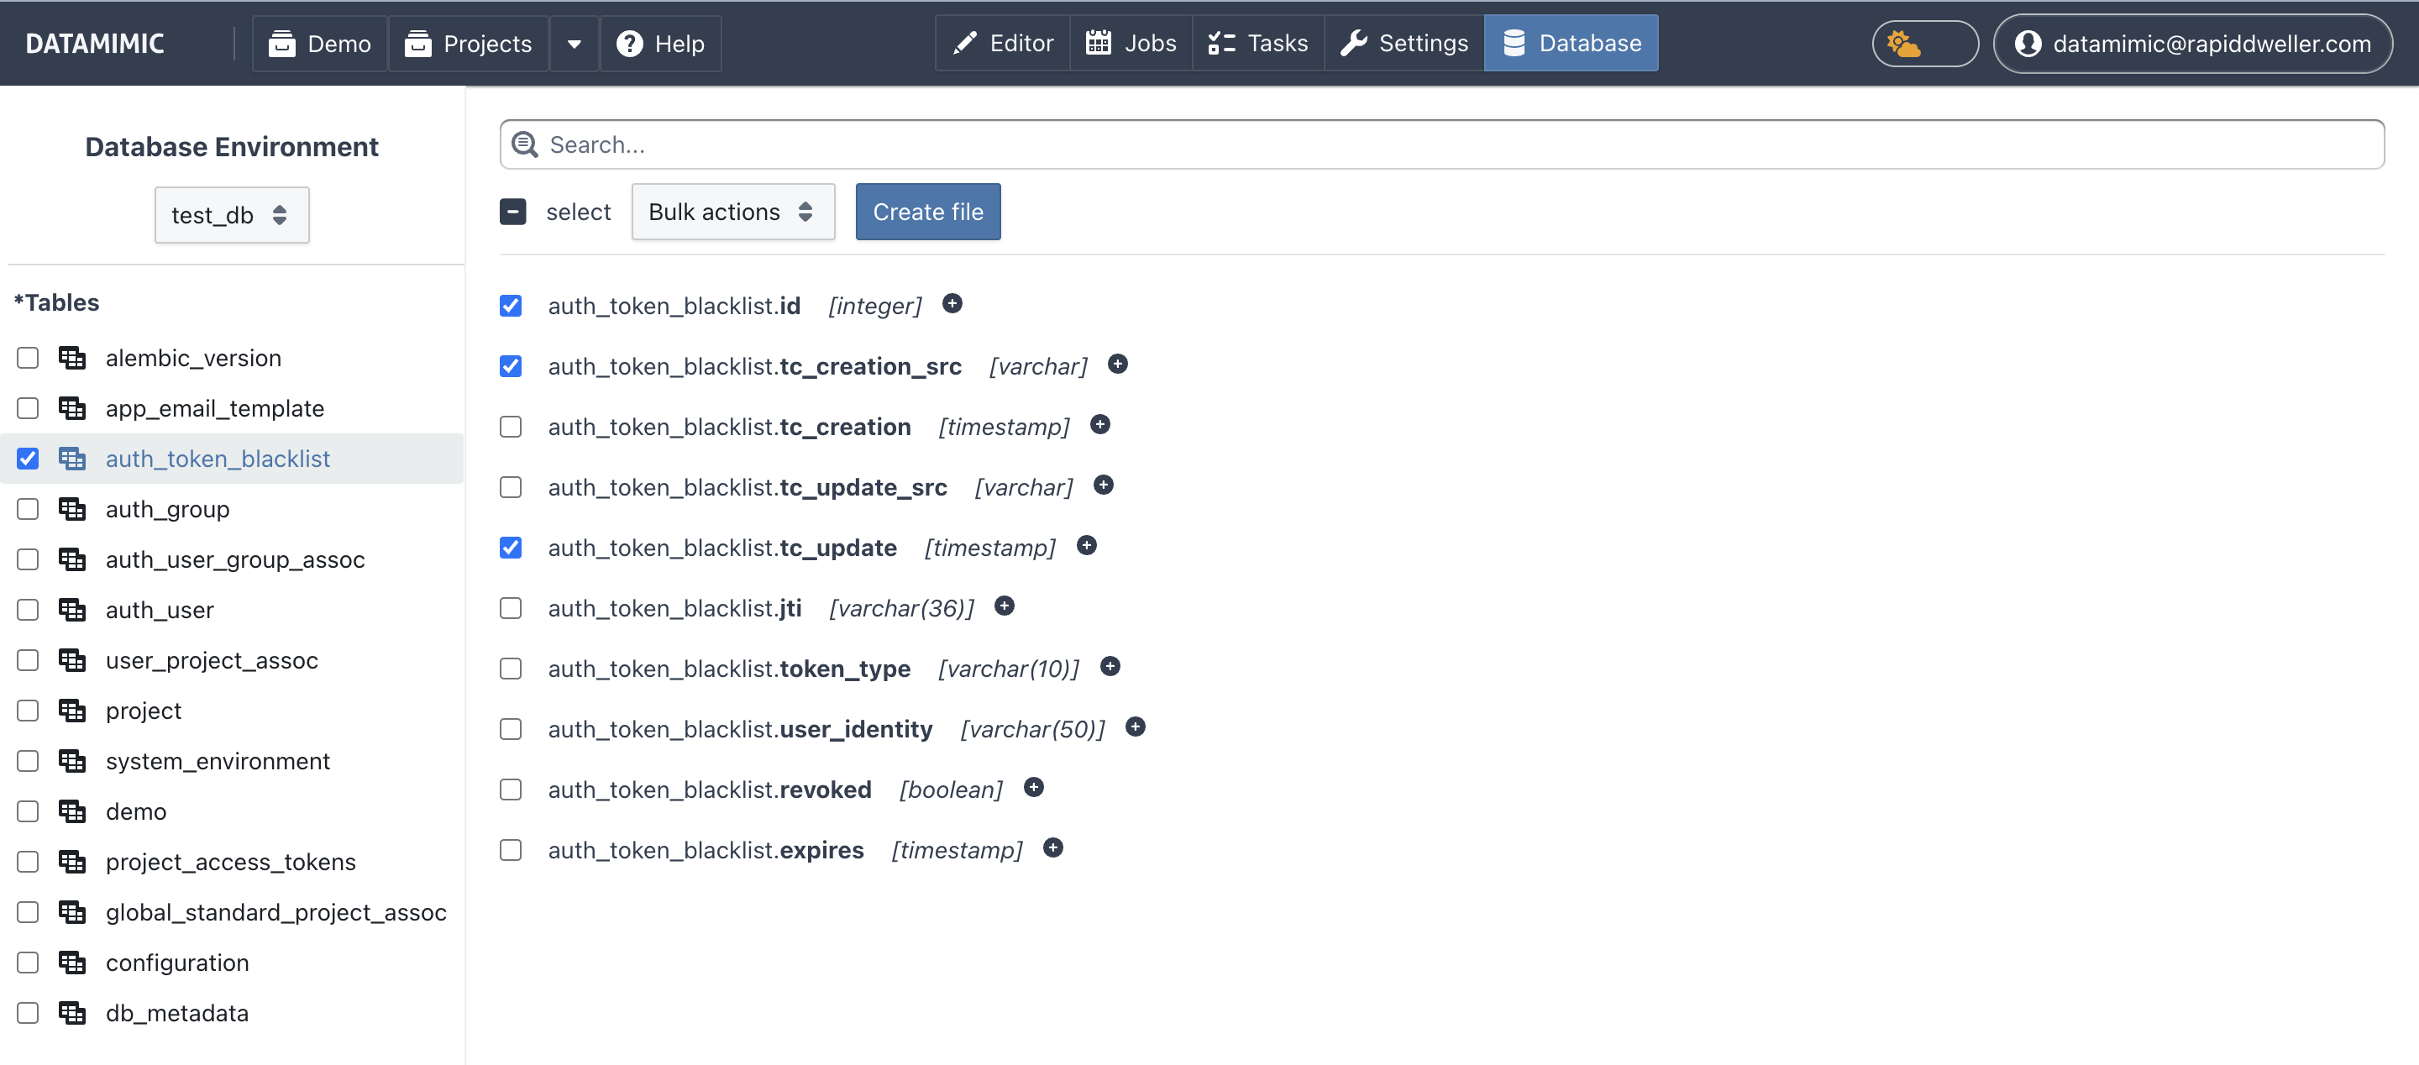
Task: Toggle the select-all columns checkbox
Action: tap(512, 212)
